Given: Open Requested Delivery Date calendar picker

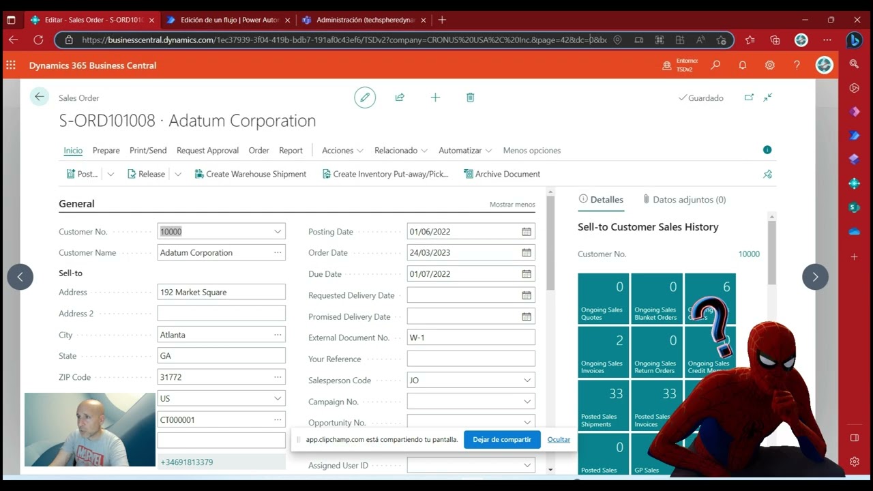Looking at the screenshot, I should [527, 295].
